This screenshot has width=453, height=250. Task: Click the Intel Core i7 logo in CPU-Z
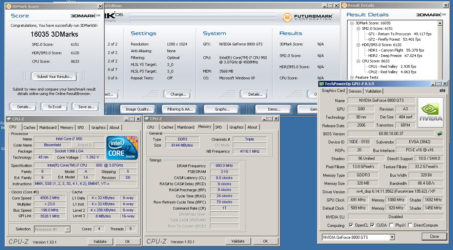[122, 148]
